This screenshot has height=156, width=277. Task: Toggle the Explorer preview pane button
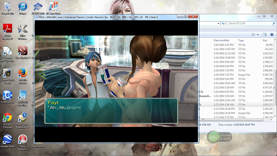click(x=264, y=35)
